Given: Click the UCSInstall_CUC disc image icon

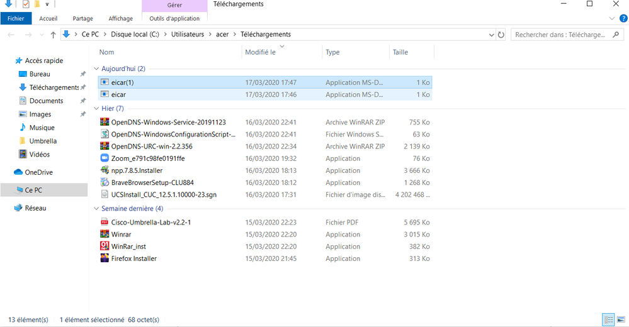Looking at the screenshot, I should (105, 194).
